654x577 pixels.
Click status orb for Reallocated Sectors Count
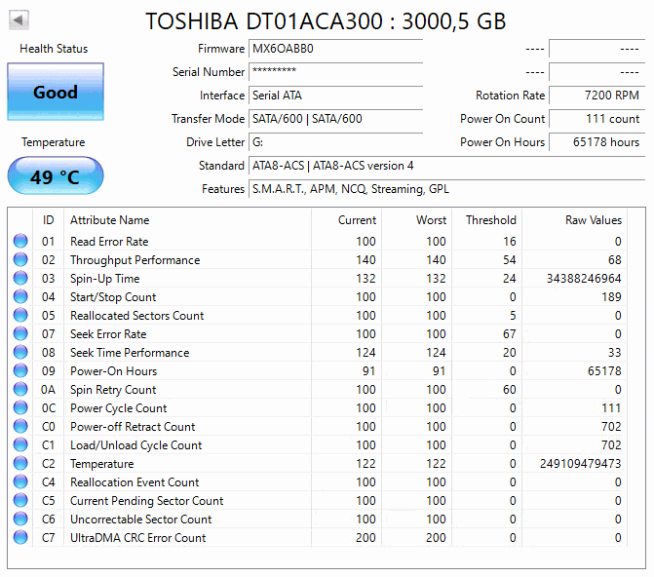[20, 315]
